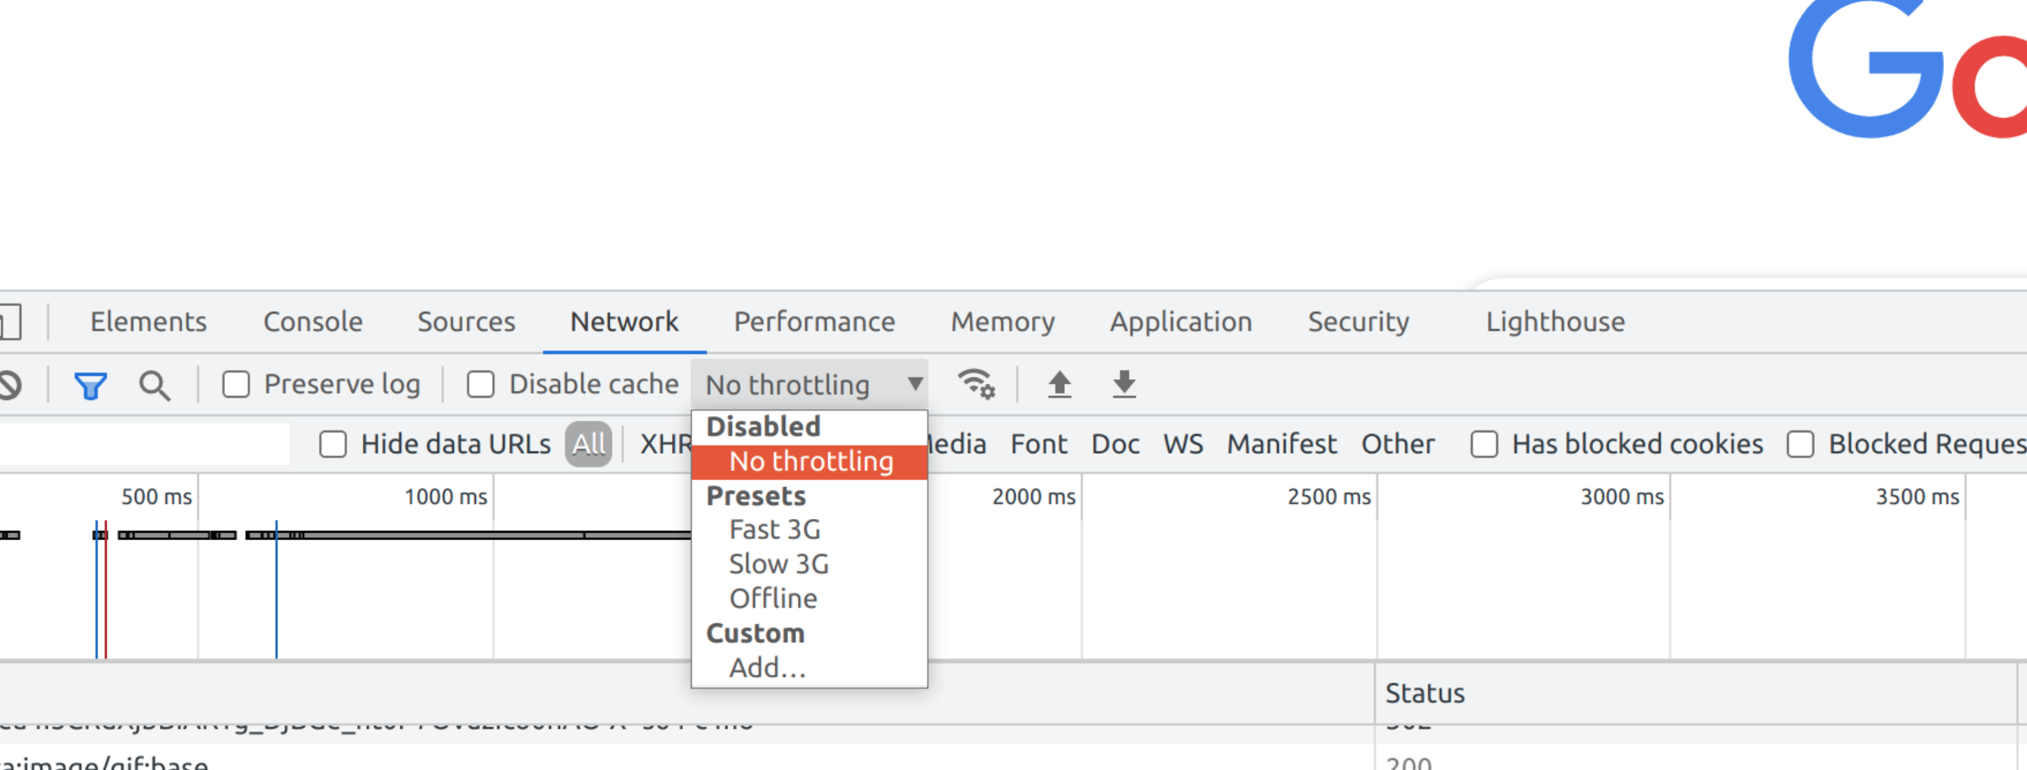Viewport: 2027px width, 770px height.
Task: Enable the Preserve log checkbox
Action: (x=237, y=385)
